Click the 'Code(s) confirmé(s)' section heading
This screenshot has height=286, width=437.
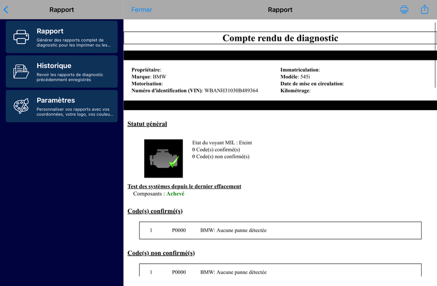(155, 211)
